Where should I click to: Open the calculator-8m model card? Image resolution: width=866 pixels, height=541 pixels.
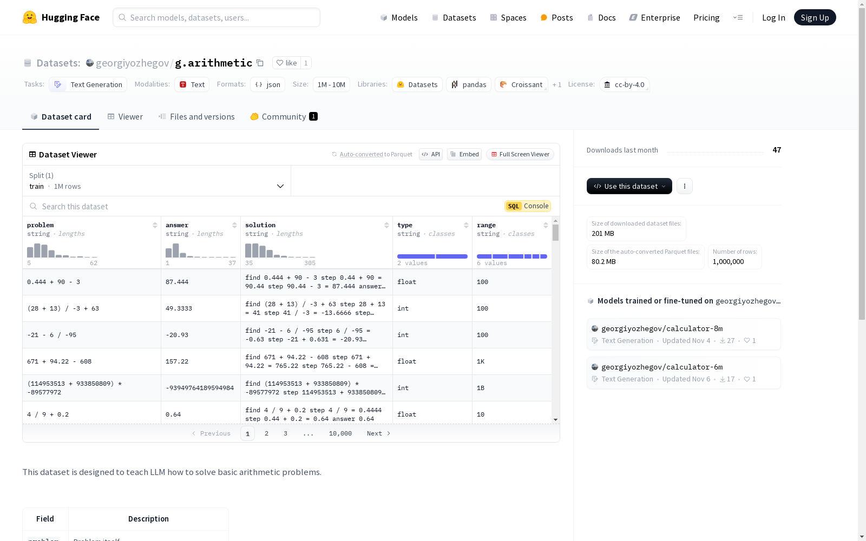tap(684, 334)
